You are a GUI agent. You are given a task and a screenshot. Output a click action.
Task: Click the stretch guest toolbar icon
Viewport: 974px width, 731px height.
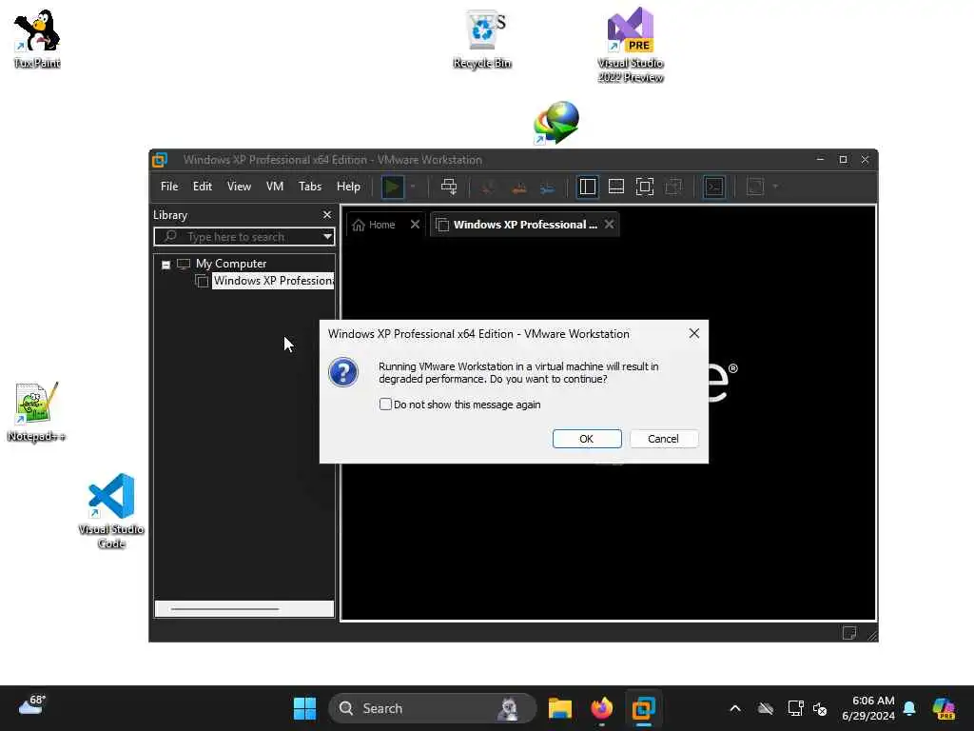(754, 187)
